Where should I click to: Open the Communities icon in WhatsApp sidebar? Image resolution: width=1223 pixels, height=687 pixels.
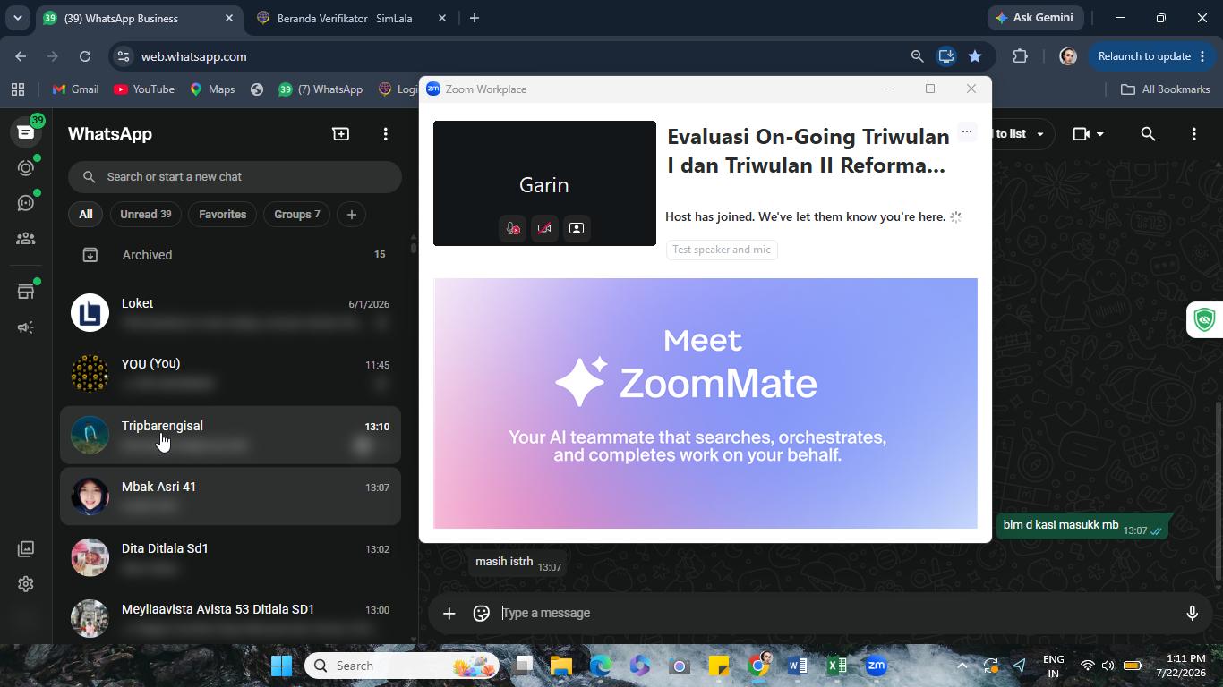pos(26,239)
